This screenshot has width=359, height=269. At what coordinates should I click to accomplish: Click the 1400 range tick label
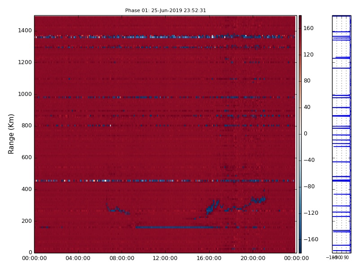pyautogui.click(x=25, y=30)
